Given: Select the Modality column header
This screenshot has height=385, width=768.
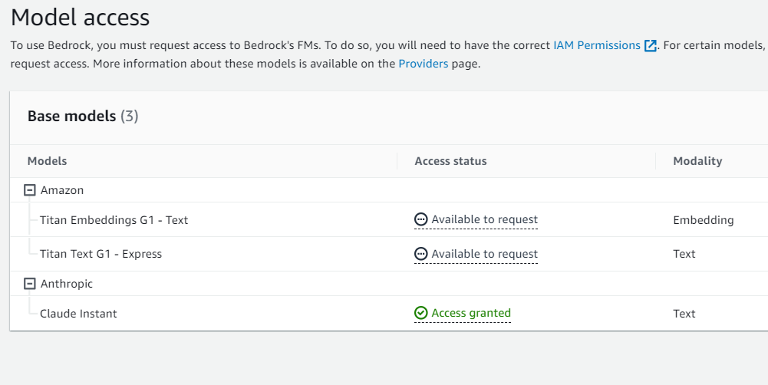Looking at the screenshot, I should (697, 161).
